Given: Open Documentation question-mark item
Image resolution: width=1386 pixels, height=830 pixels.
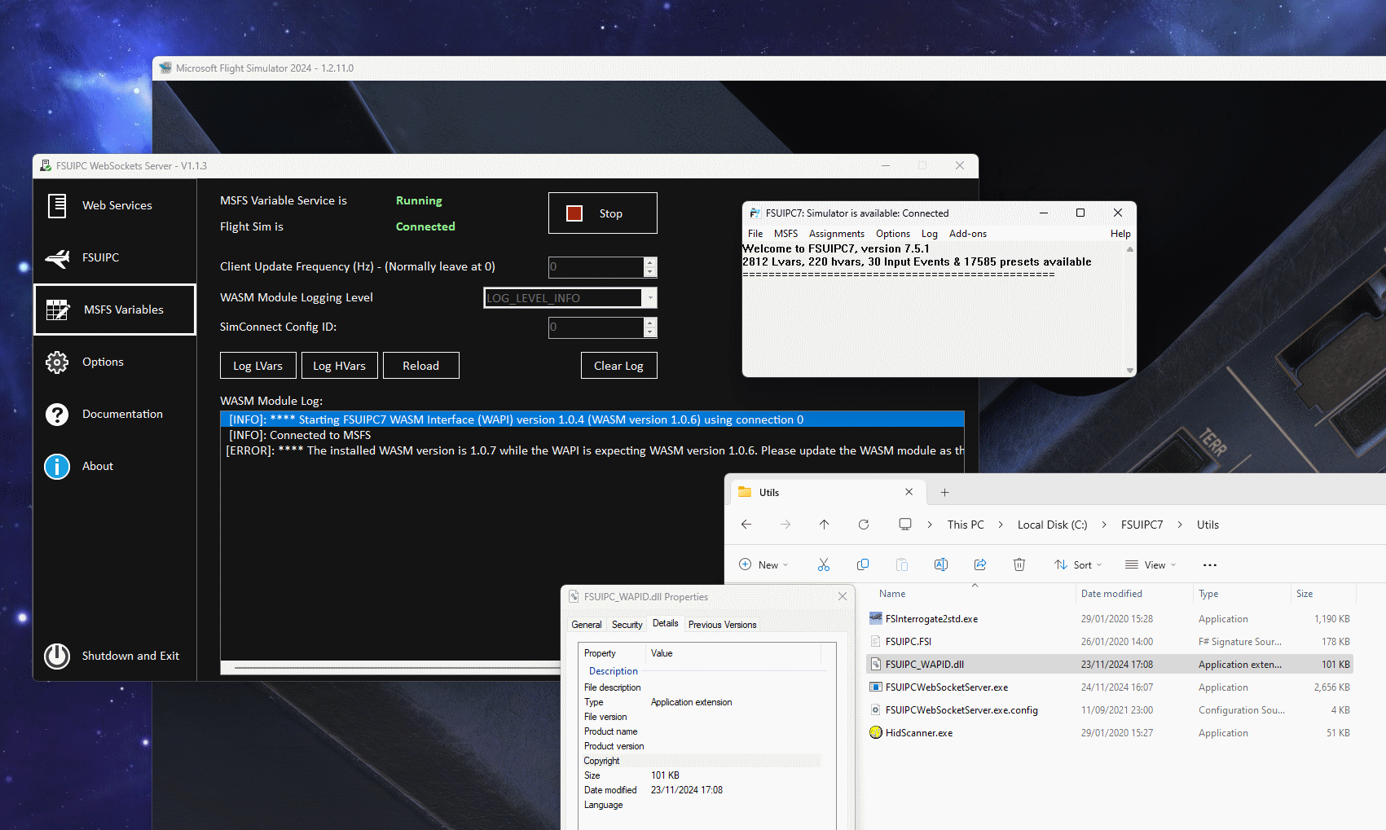Looking at the screenshot, I should (x=115, y=414).
